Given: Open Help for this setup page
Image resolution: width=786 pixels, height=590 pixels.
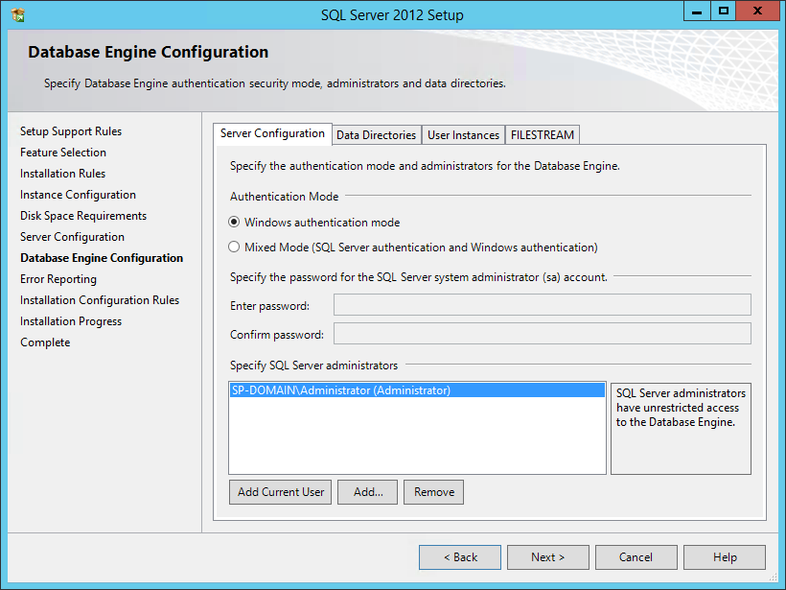Looking at the screenshot, I should pyautogui.click(x=725, y=557).
